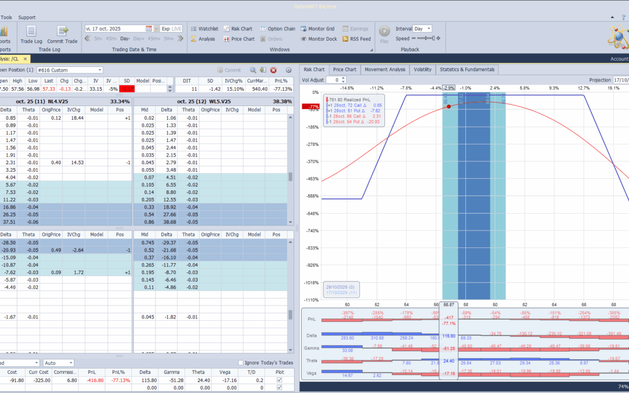
Task: Open the Analysis window
Action: tap(203, 39)
